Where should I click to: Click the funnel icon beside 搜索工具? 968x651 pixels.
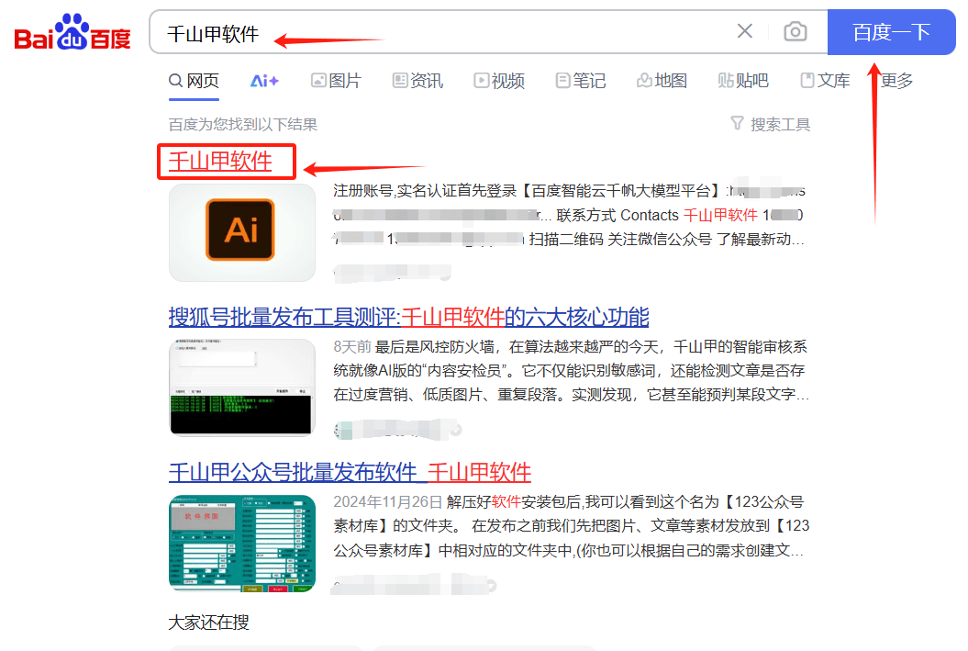pyautogui.click(x=737, y=123)
